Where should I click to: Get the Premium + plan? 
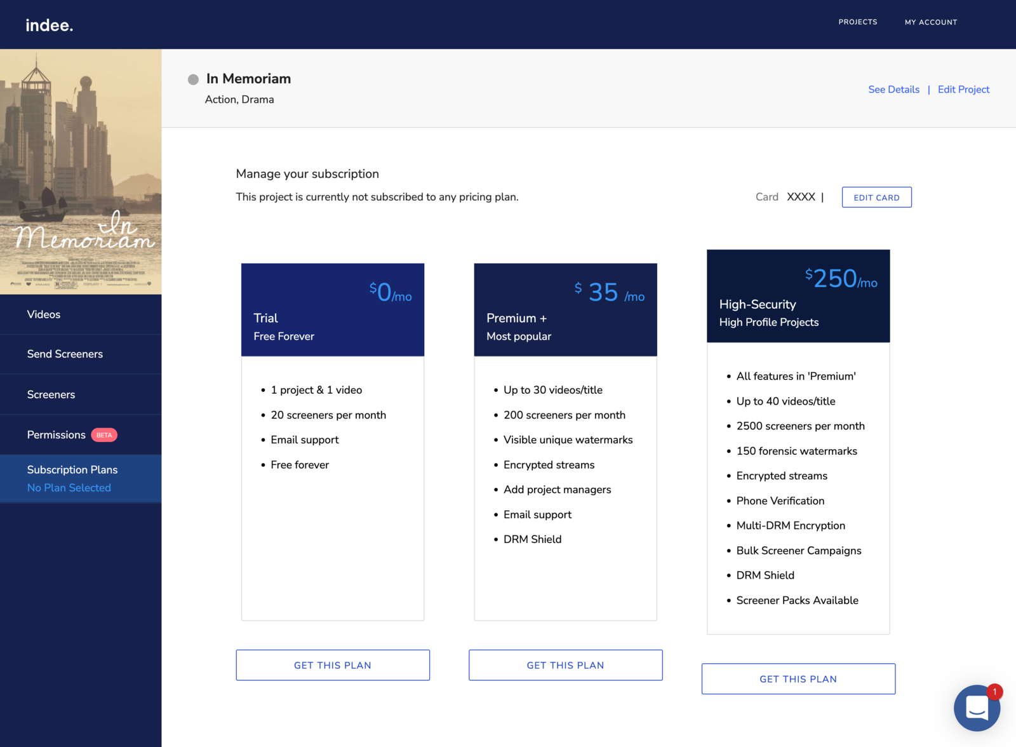565,665
